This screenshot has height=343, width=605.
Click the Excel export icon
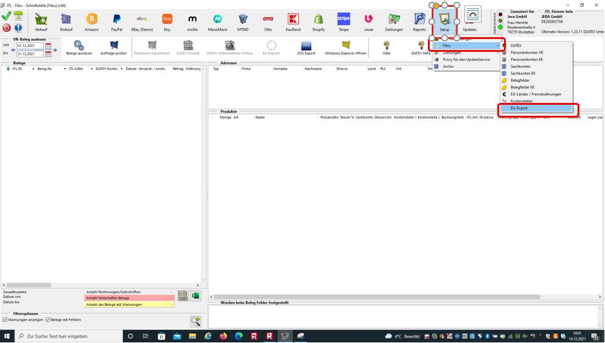(195, 296)
